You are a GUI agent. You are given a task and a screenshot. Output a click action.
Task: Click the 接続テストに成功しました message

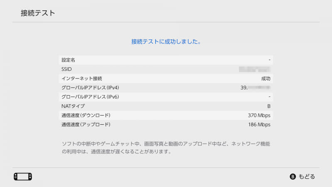pos(166,42)
